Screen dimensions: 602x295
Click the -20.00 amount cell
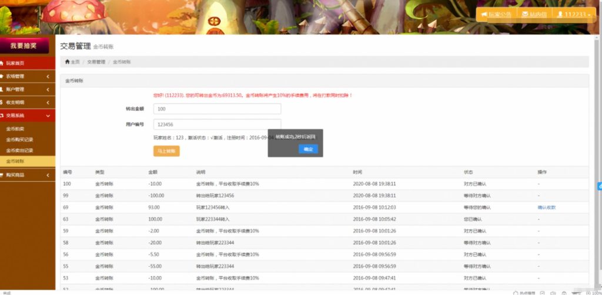pos(155,243)
